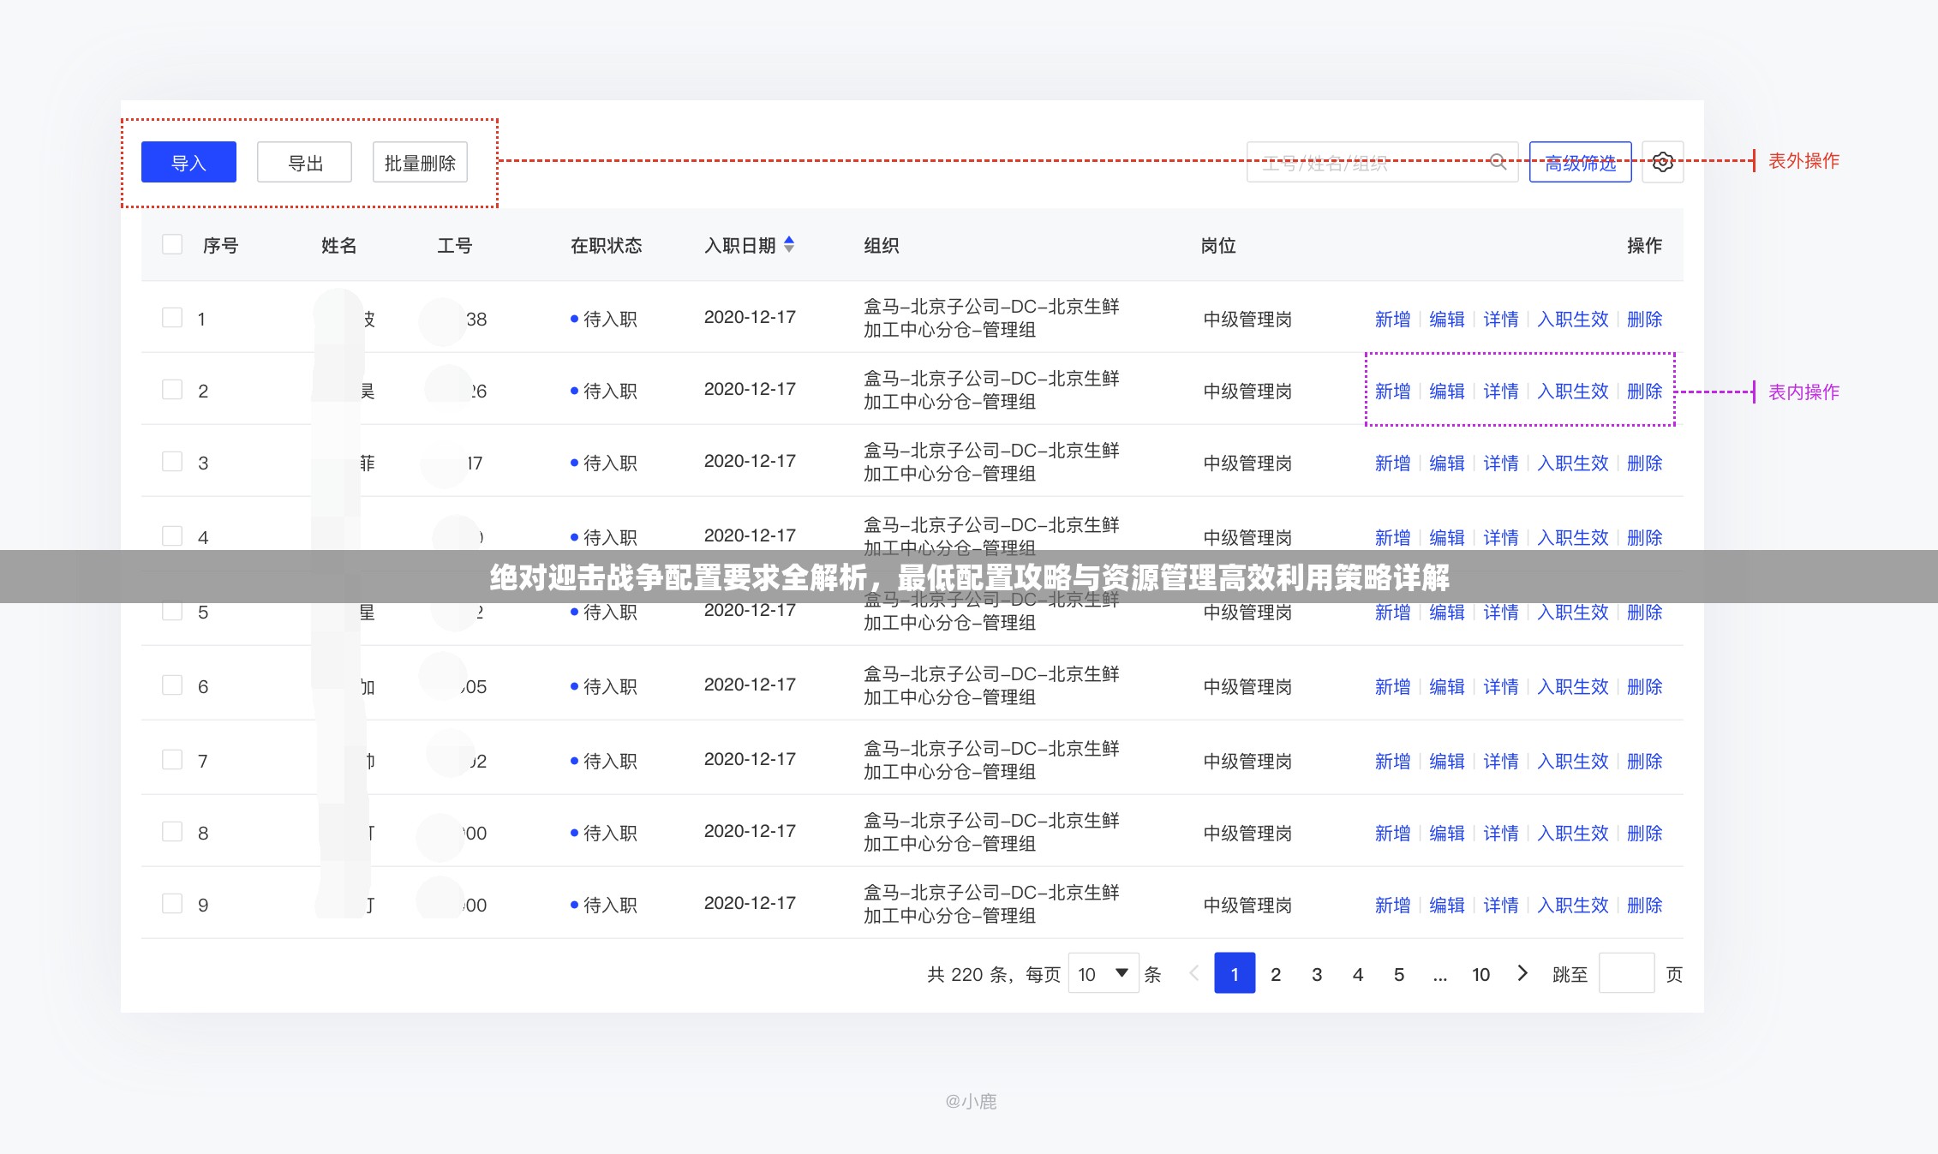Check the checkbox for row 7
Viewport: 1938px width, 1154px height.
pyautogui.click(x=172, y=760)
